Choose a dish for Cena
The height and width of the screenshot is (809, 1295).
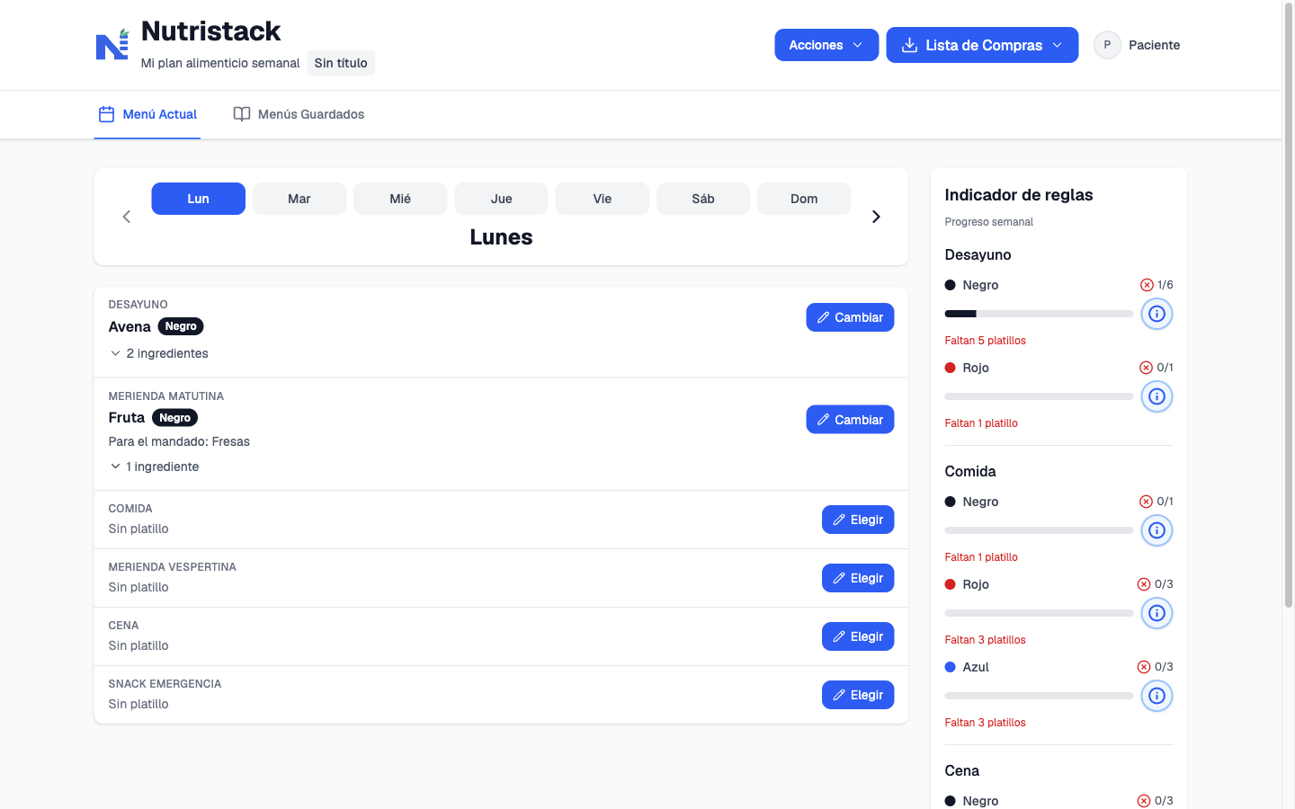point(858,636)
